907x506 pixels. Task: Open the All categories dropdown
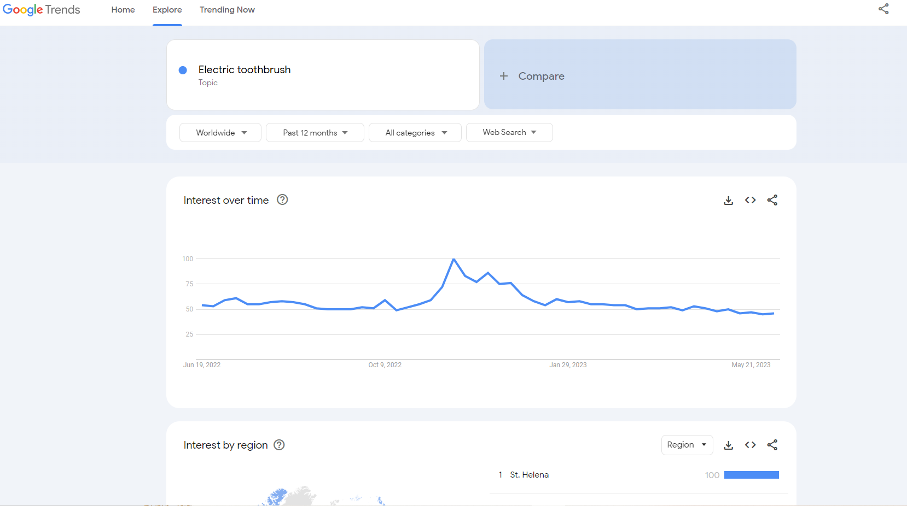click(415, 133)
